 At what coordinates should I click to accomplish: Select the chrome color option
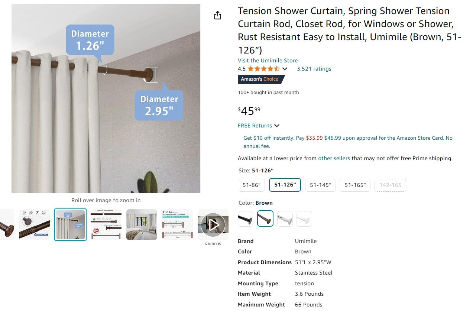click(x=285, y=219)
